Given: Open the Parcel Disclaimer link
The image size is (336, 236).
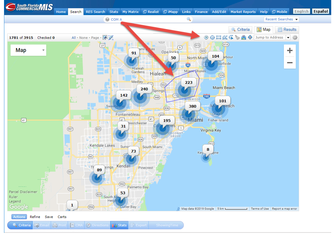Looking at the screenshot, I should click(x=23, y=192).
